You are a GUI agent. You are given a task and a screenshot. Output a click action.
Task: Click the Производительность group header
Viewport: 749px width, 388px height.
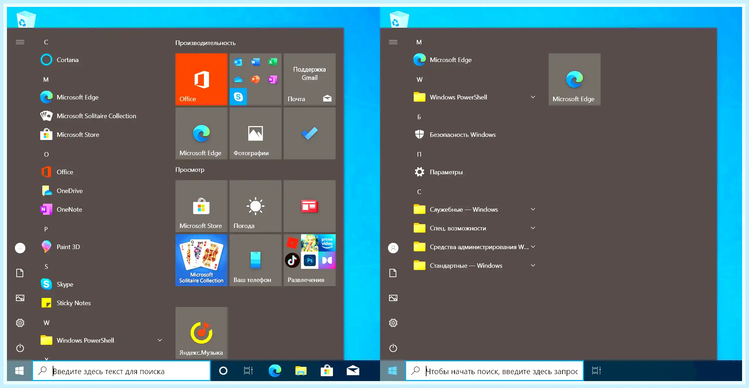206,43
